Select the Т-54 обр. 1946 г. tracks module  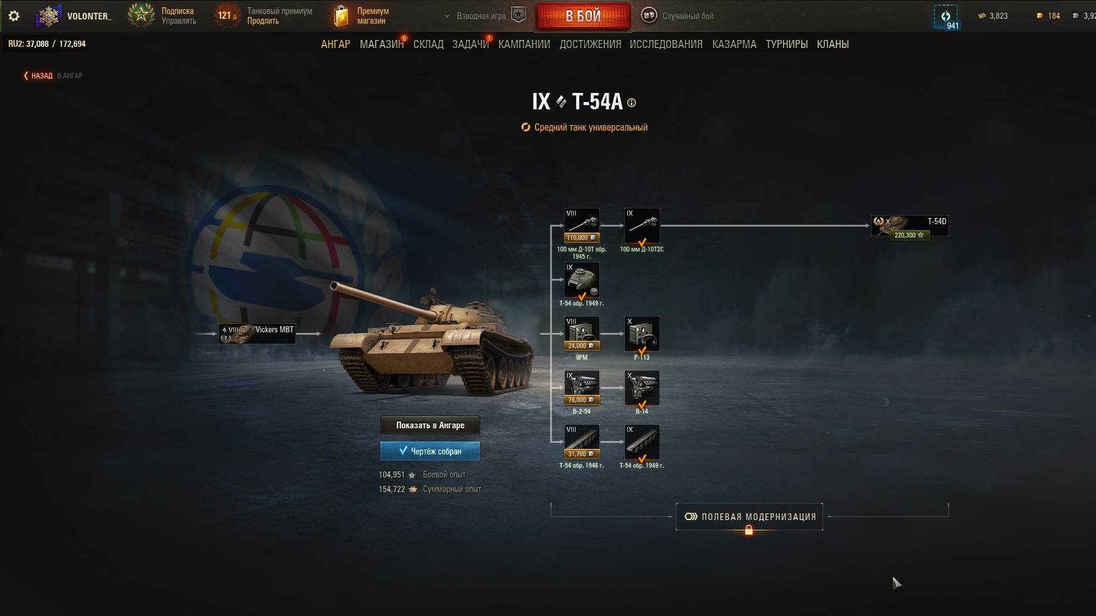[582, 442]
